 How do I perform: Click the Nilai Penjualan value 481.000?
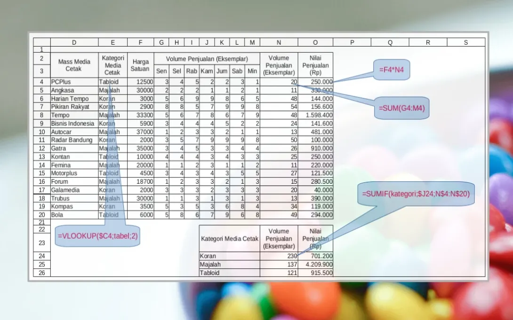click(x=315, y=132)
